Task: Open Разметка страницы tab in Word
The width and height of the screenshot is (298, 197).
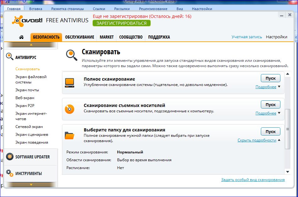Action: [x=67, y=9]
